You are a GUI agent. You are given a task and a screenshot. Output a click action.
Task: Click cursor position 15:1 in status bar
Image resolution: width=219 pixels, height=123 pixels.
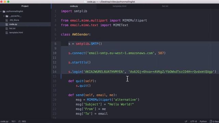tap(13, 122)
